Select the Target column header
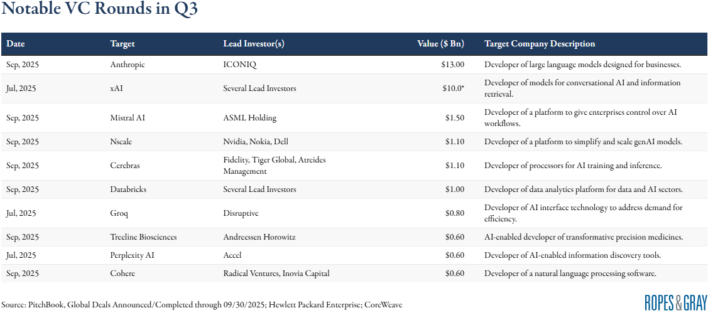Screen dimensions: 708x313 point(123,44)
